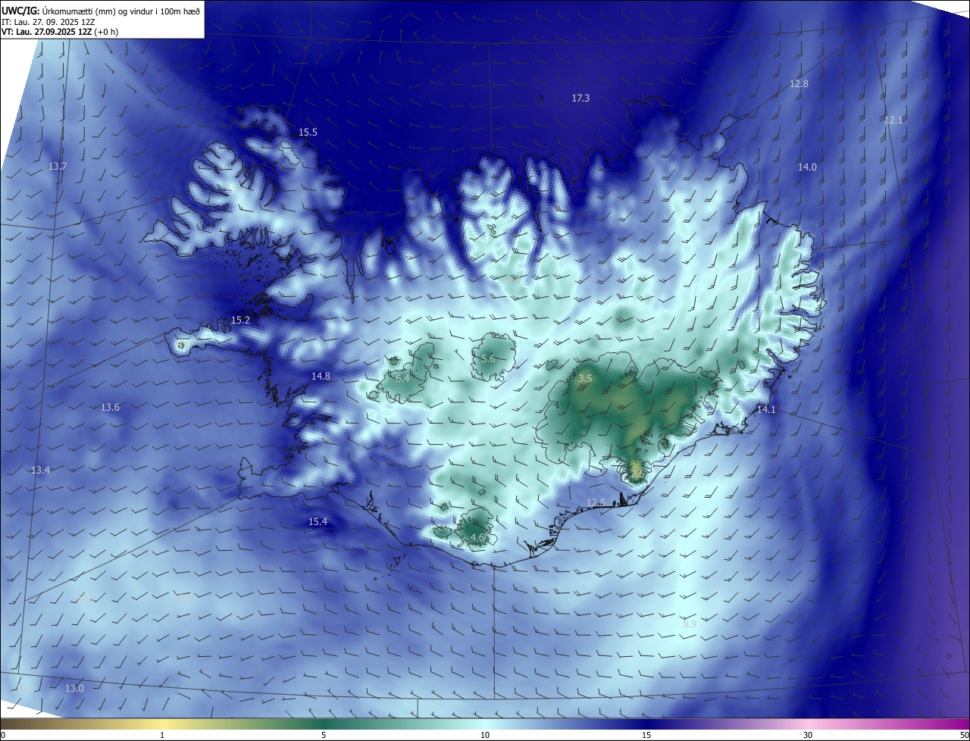The height and width of the screenshot is (741, 970).
Task: Click the 50 label on the color scale
Action: (x=964, y=735)
